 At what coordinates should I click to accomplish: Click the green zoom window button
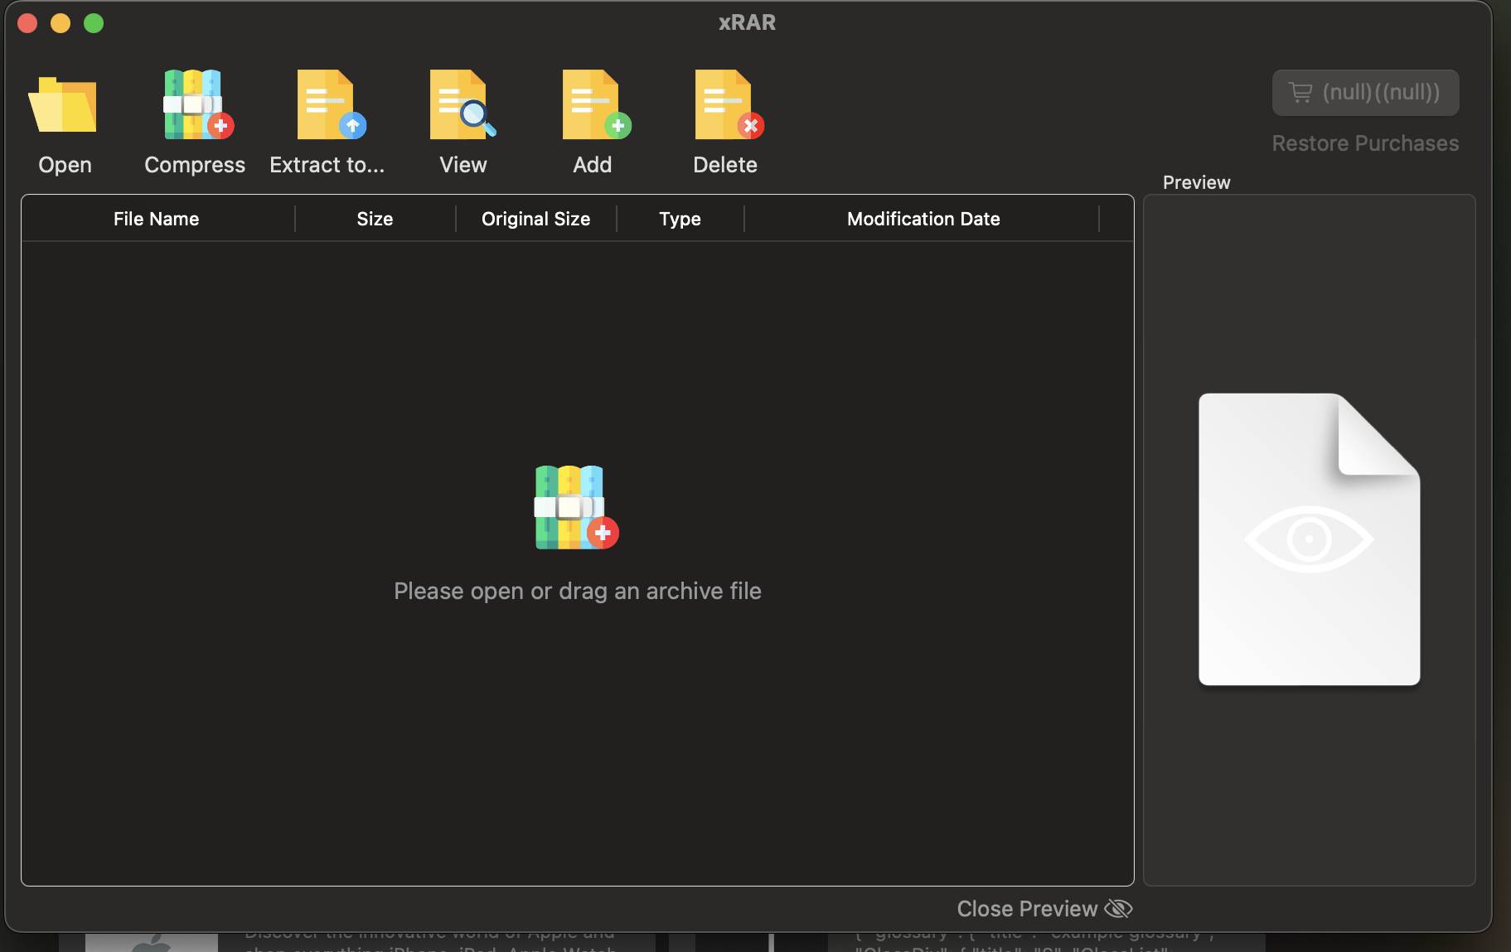tap(94, 23)
